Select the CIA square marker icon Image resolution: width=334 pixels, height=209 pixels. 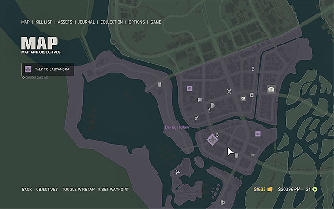(x=243, y=98)
